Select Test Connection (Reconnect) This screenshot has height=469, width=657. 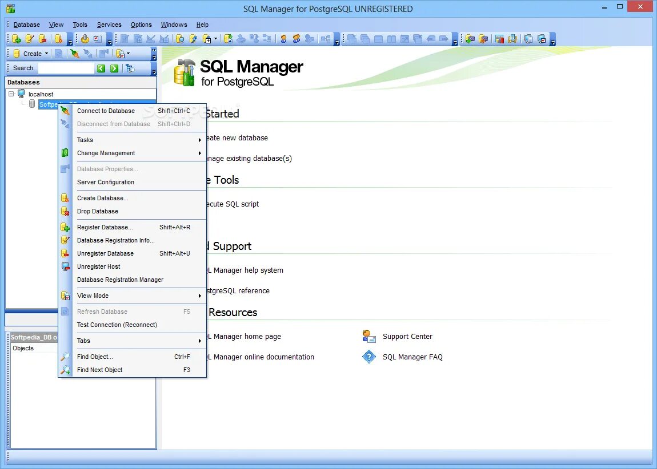pos(133,325)
